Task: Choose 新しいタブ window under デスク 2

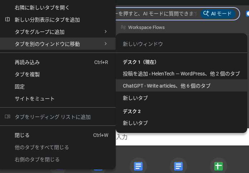Action: [135, 123]
